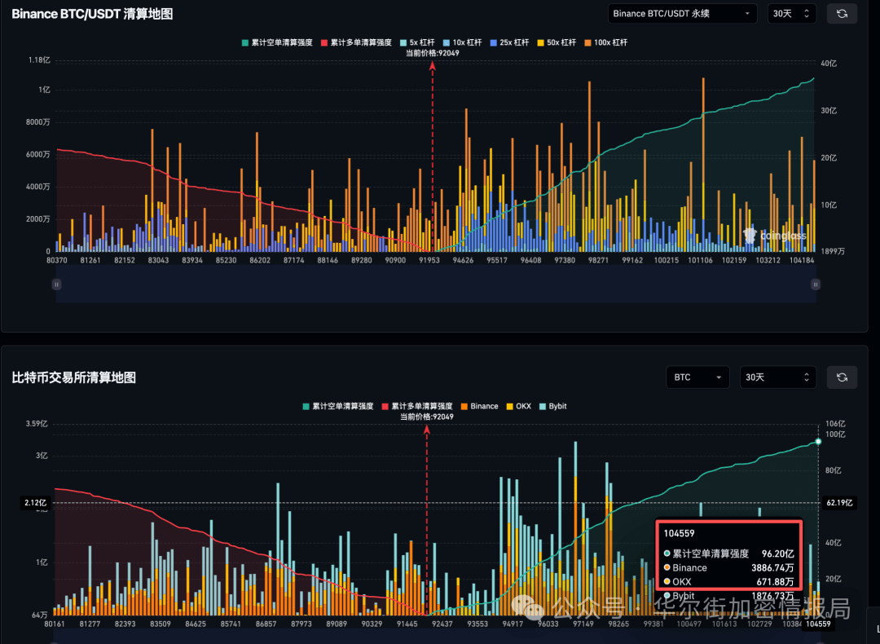
Task: Click the 104559 x-axis hover label
Action: (818, 624)
